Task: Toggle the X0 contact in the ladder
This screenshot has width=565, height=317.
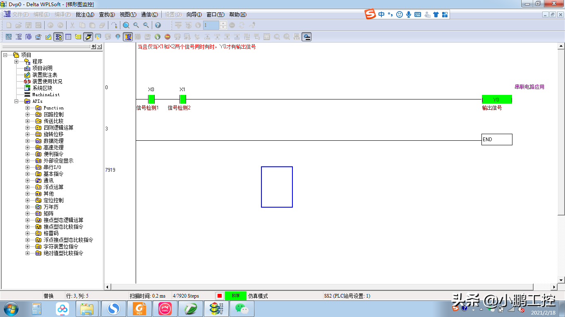Action: 151,99
